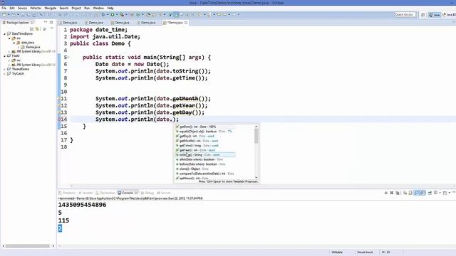
Task: Select getTime() long autocomplete proposal
Action: tap(206, 145)
